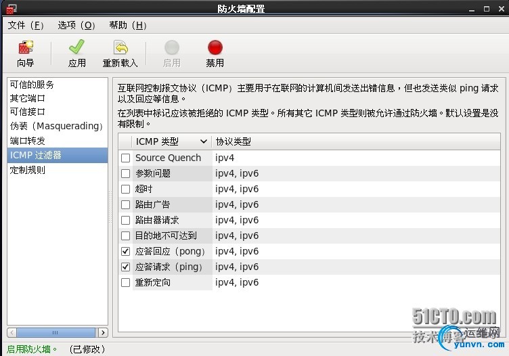Click sidebar scrollbar left arrow

12,332
